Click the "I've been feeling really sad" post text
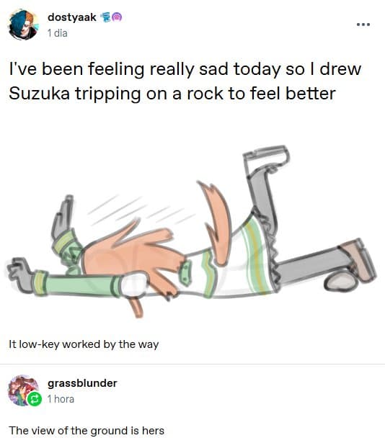 [x=185, y=81]
